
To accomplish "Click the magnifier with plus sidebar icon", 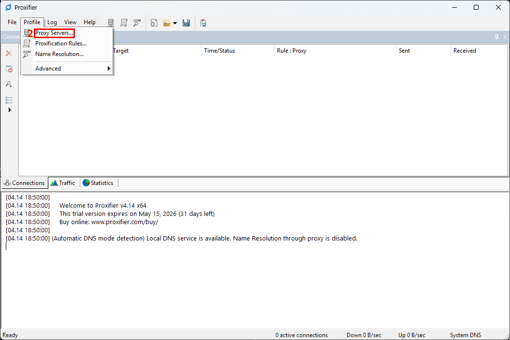I will [9, 84].
